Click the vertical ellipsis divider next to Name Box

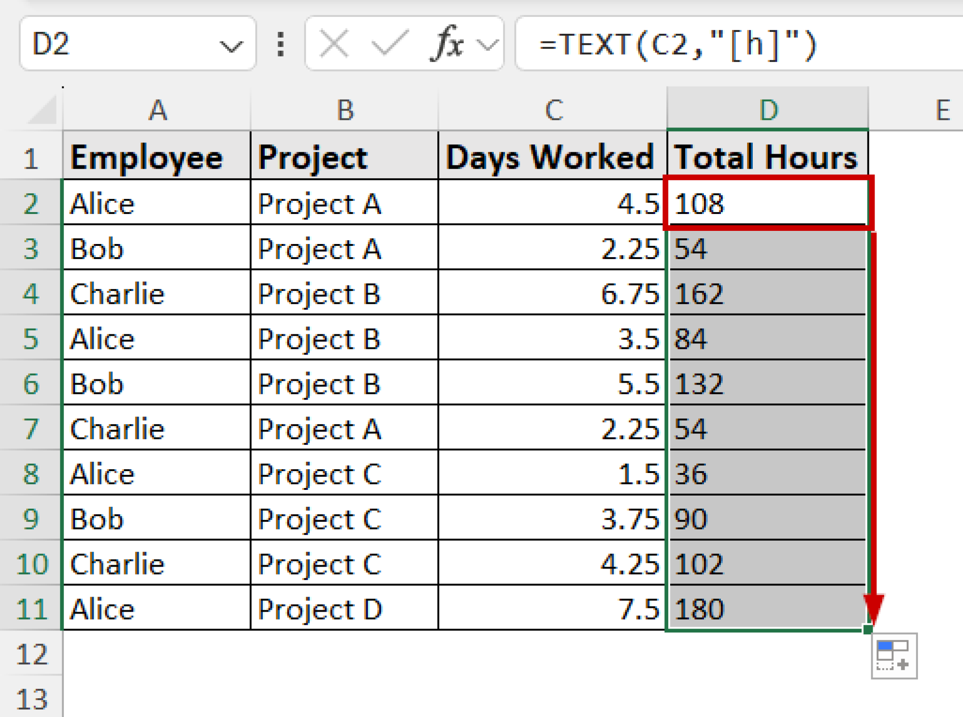tap(280, 44)
